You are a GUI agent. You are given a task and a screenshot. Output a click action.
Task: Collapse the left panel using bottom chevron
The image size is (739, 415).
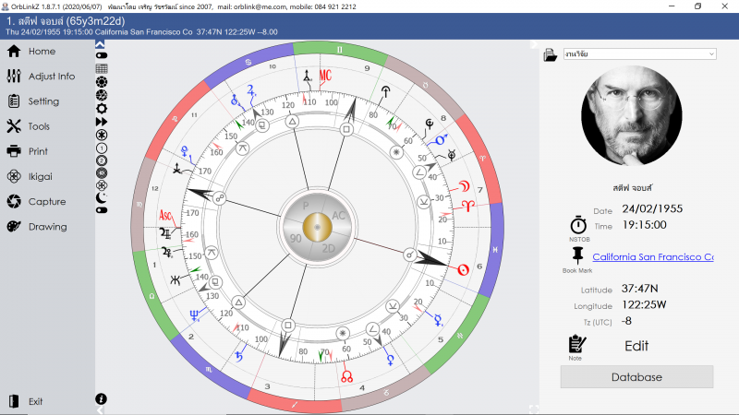[x=101, y=410]
